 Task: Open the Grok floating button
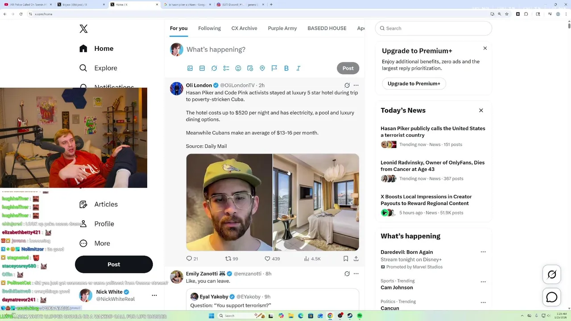click(552, 275)
